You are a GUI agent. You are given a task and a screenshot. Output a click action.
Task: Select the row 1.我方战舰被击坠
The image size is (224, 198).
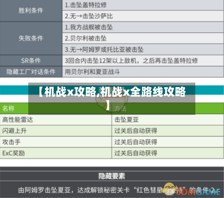click(x=143, y=27)
